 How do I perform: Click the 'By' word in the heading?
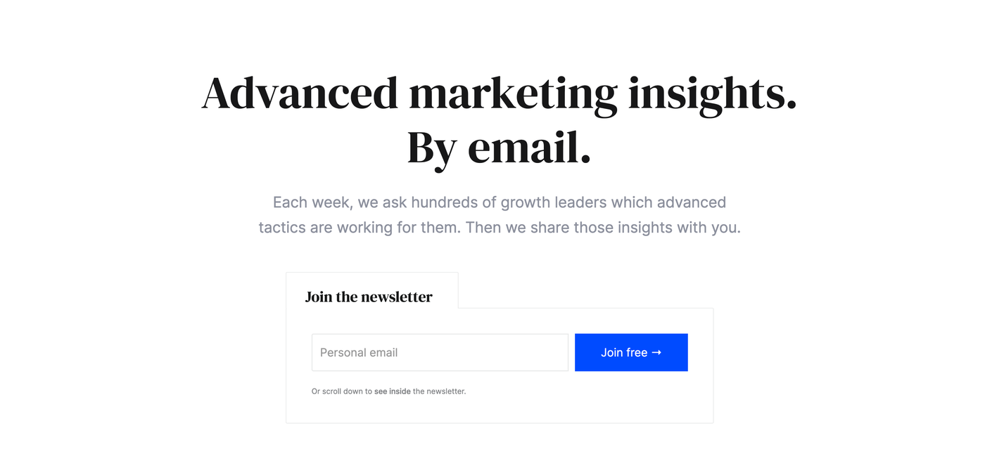[x=432, y=148]
